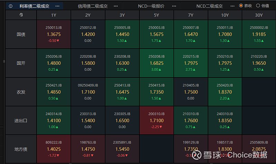Select the 昨收 radio option
276x164 pixels.
pos(245,6)
